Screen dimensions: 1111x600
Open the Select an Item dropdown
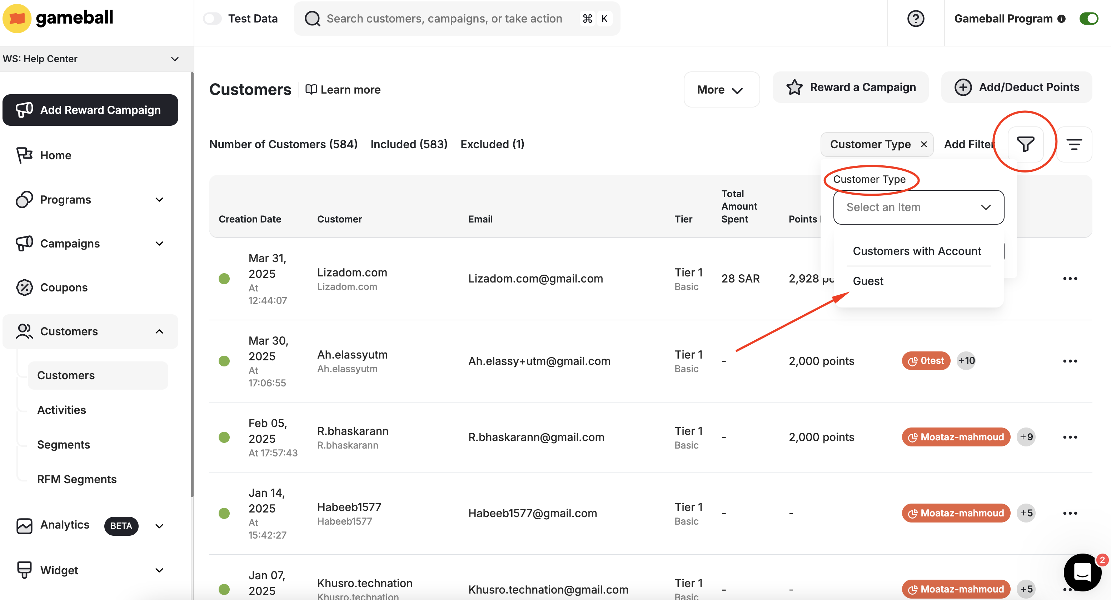pyautogui.click(x=918, y=207)
